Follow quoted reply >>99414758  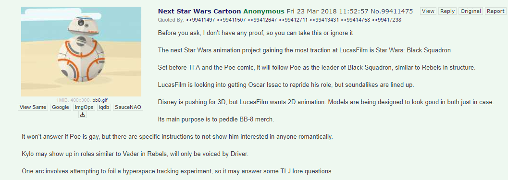click(x=355, y=20)
